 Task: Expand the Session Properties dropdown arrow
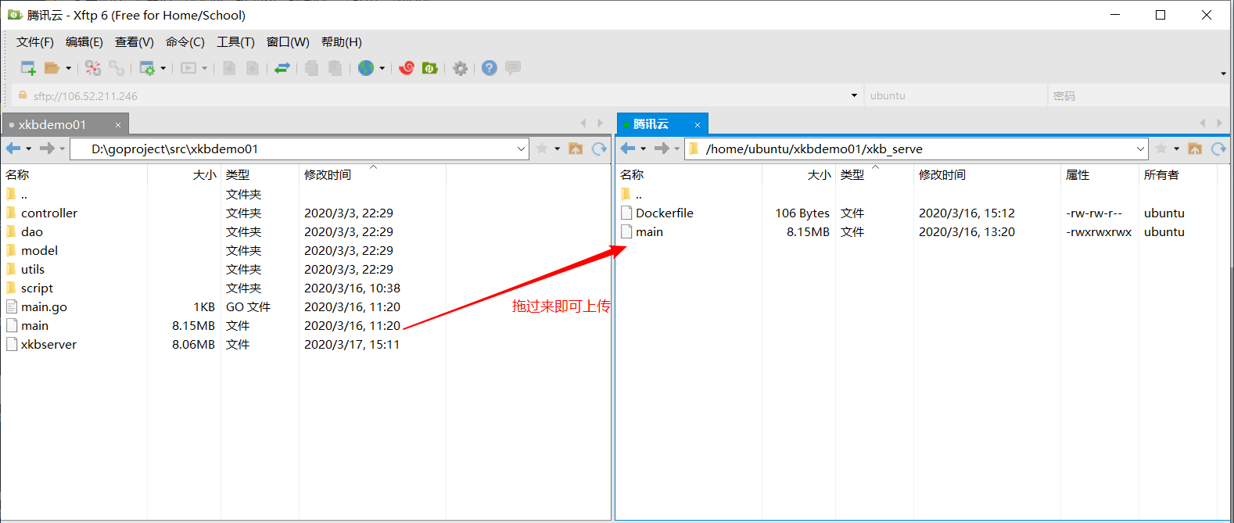[163, 68]
